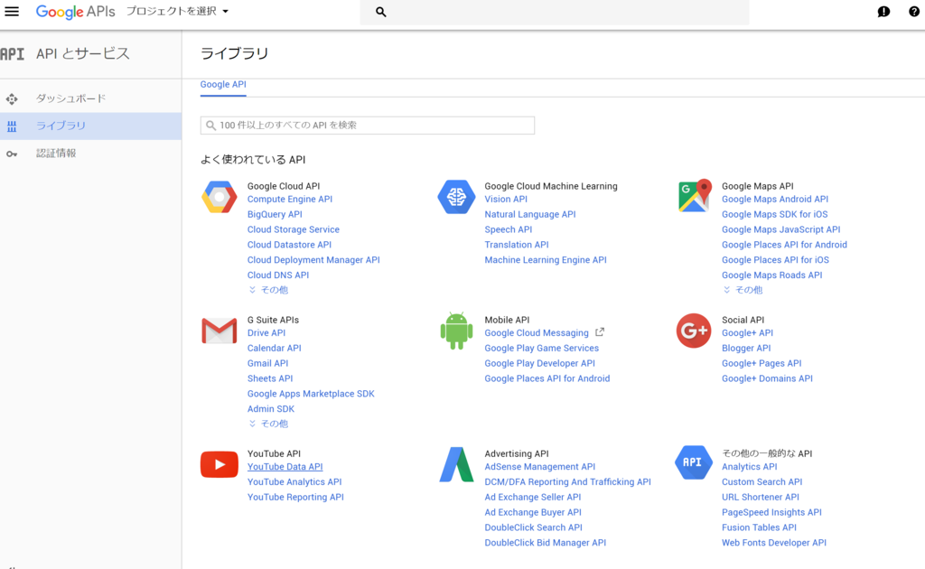Click the Android robot icon
Image resolution: width=925 pixels, height=569 pixels.
(x=456, y=331)
